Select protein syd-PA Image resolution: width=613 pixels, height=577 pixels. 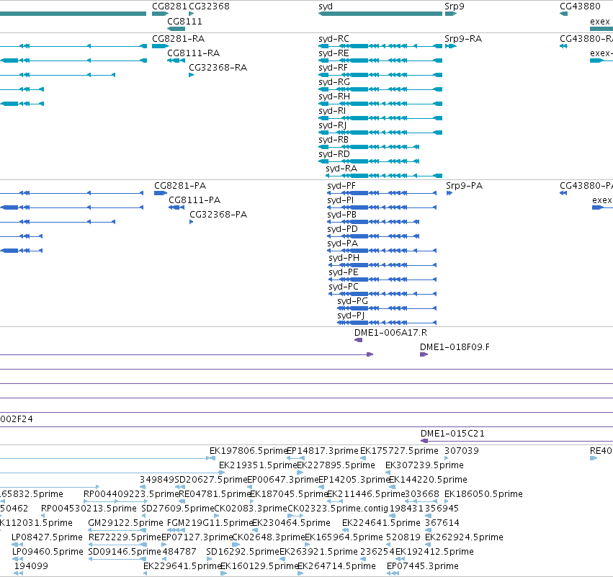[x=382, y=251]
